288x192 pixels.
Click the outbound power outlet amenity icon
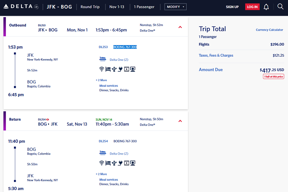coord(120,69)
